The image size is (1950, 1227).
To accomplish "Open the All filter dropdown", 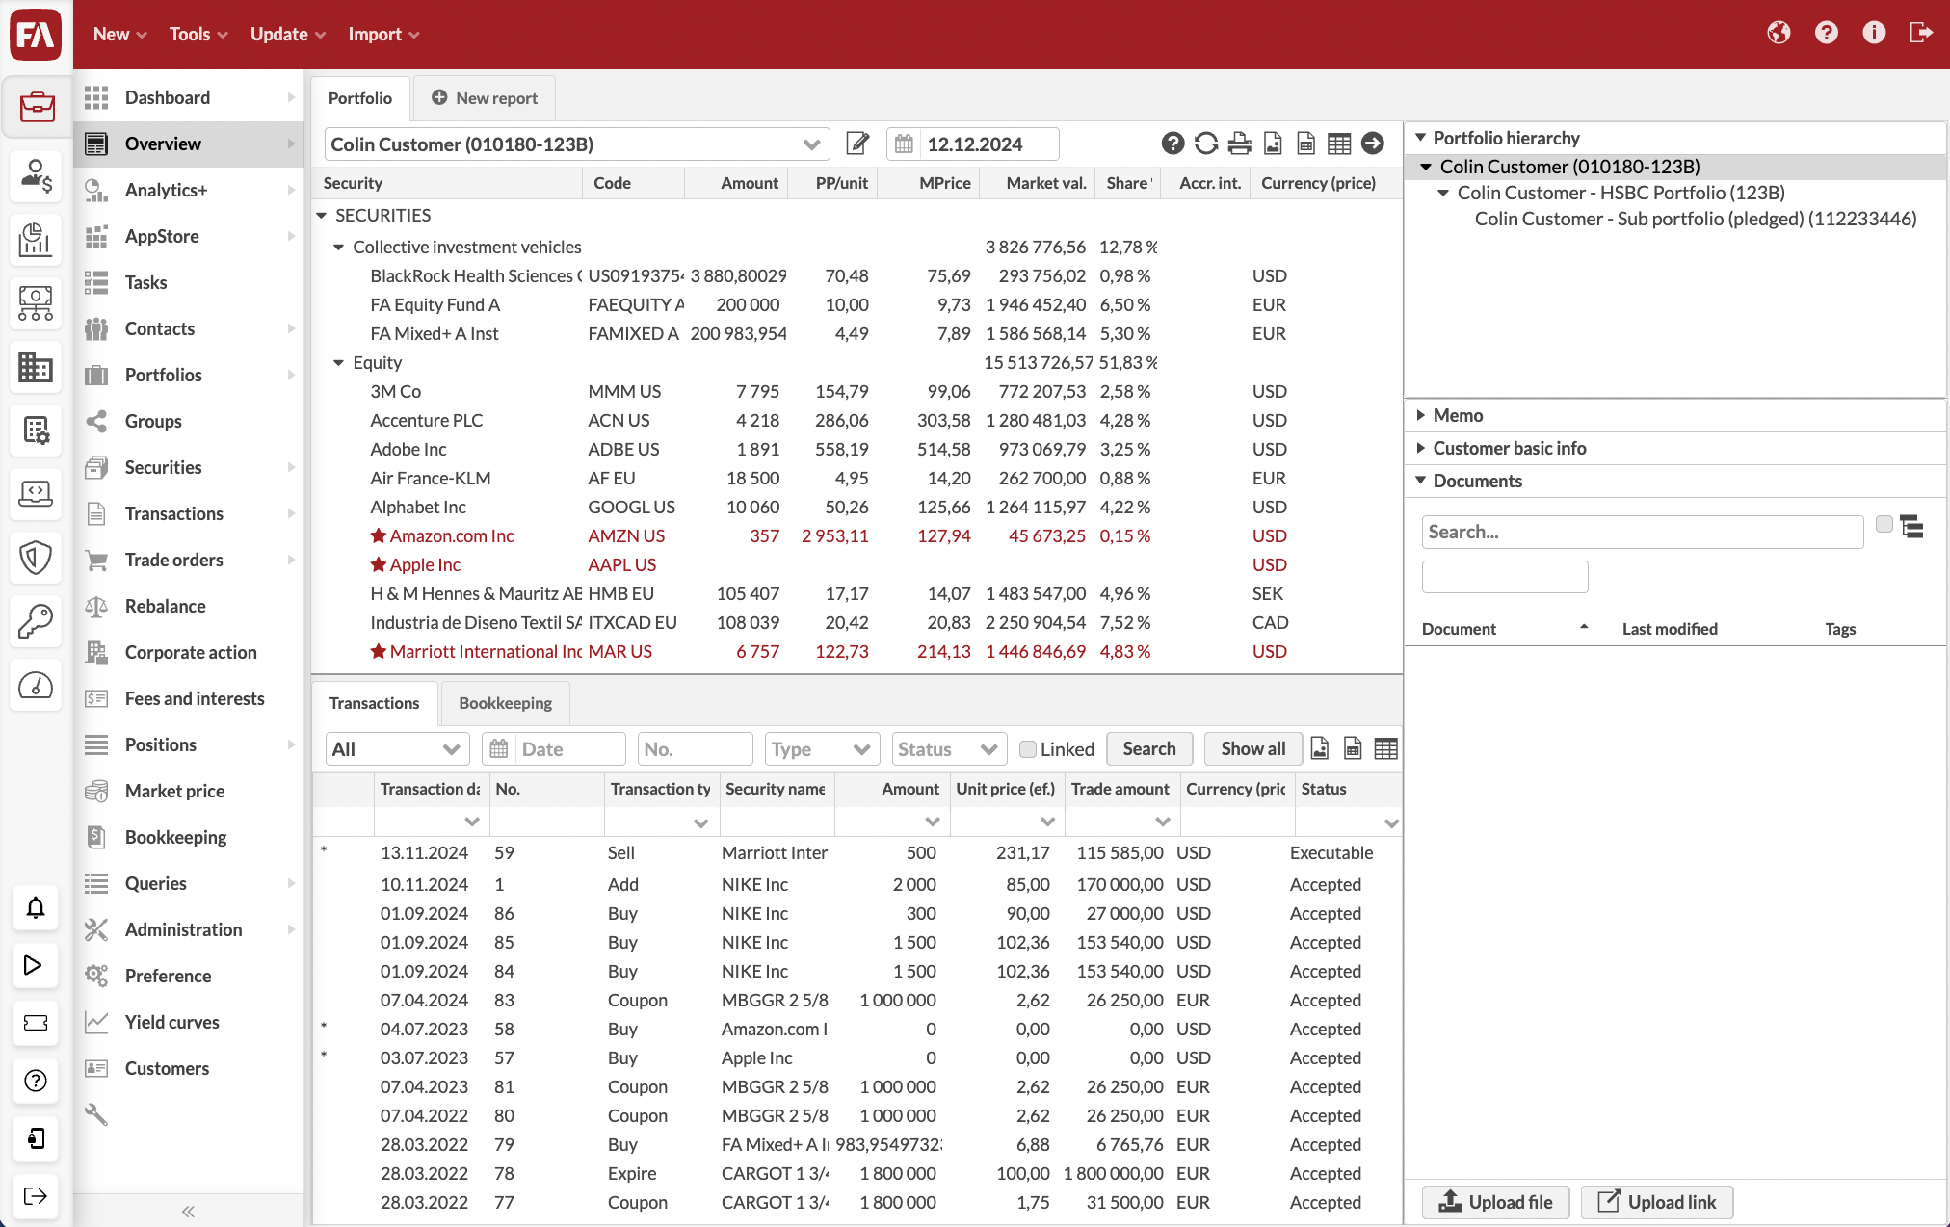I will coord(397,749).
